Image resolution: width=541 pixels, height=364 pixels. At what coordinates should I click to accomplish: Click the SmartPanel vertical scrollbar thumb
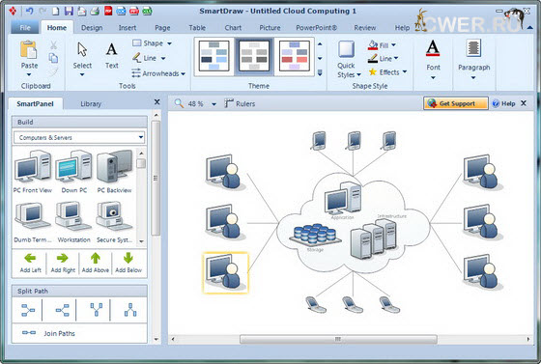[x=156, y=178]
